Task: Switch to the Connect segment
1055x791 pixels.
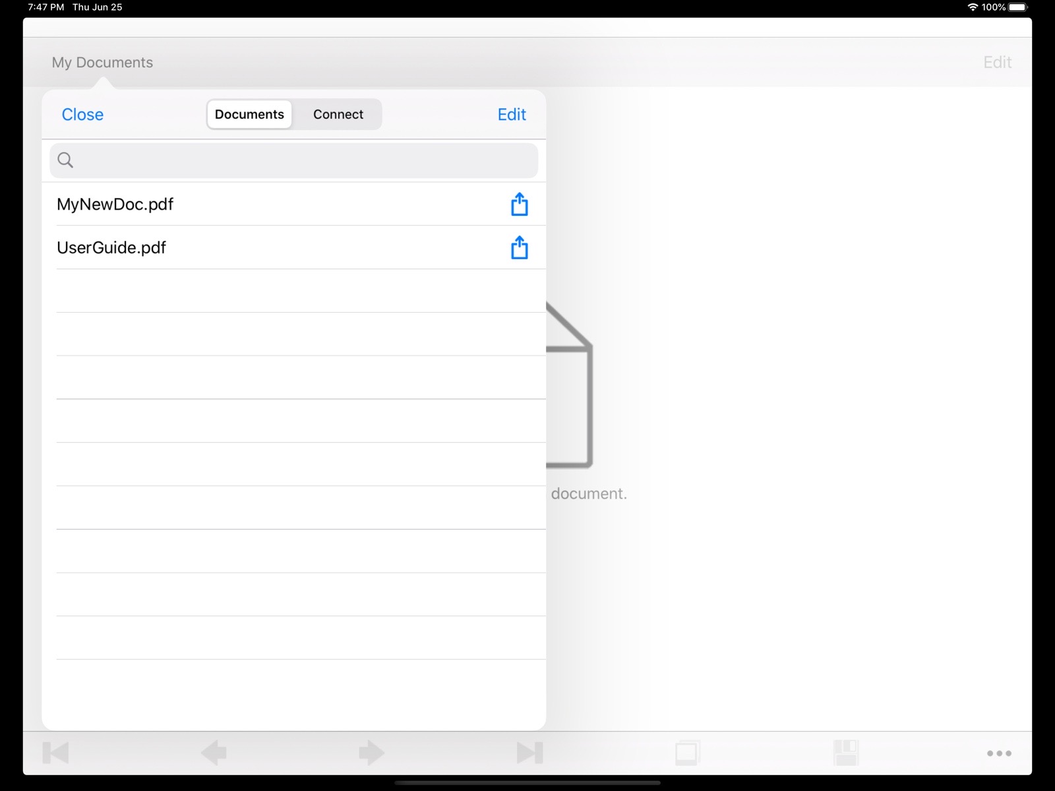Action: 338,115
